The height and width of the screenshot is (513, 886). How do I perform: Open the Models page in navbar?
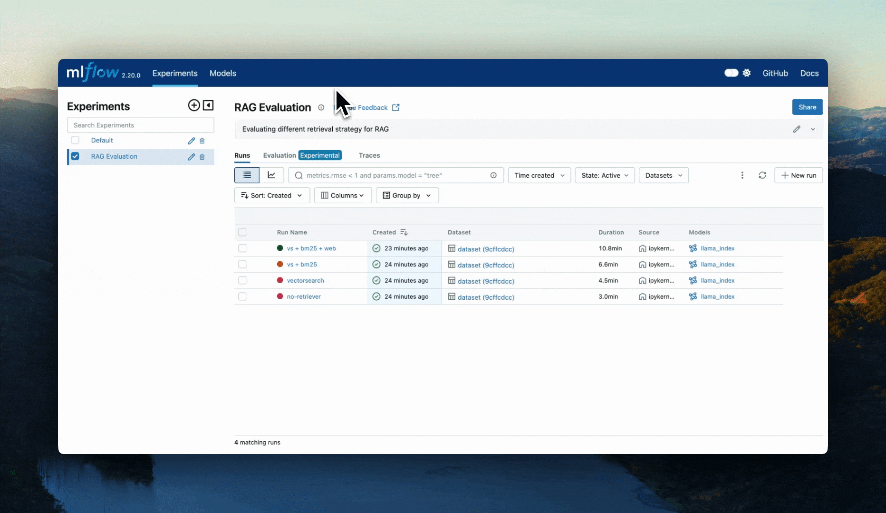(x=222, y=73)
